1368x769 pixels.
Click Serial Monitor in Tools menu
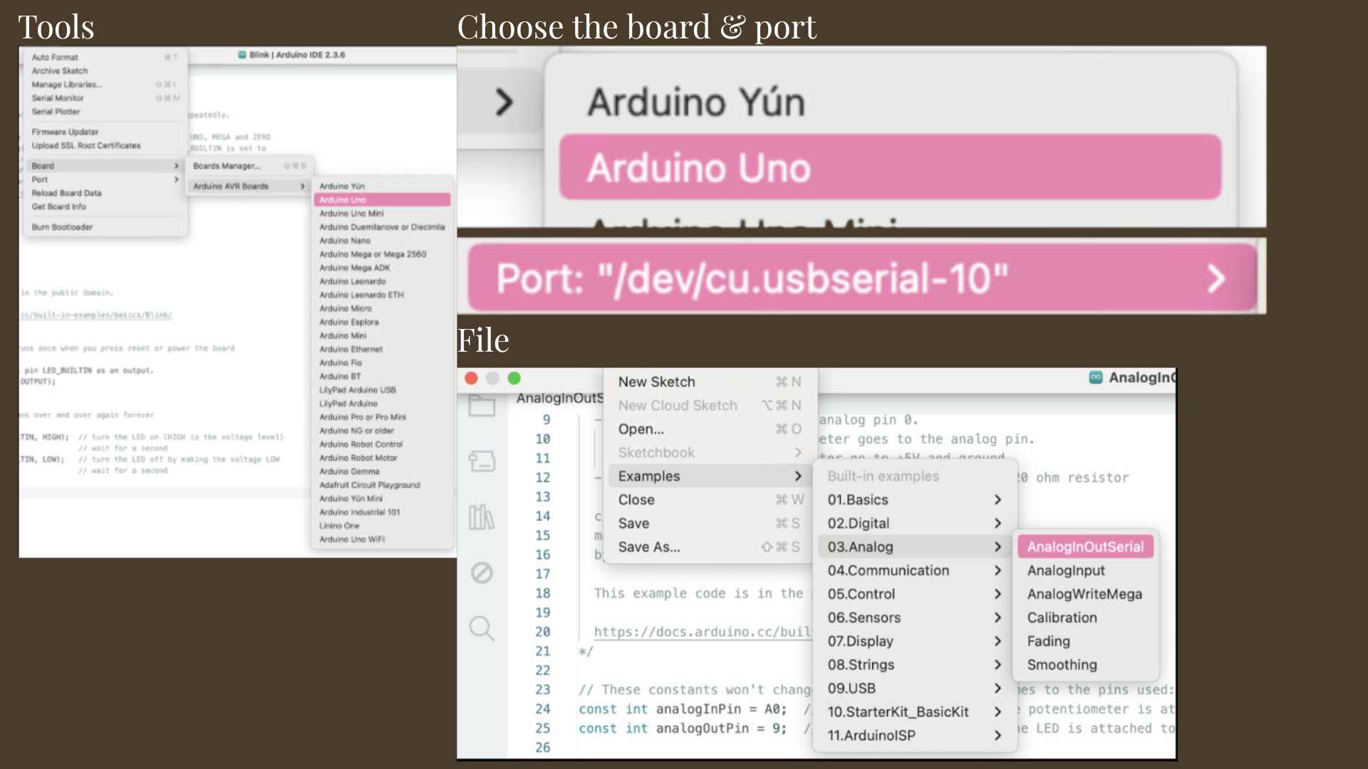tap(58, 98)
